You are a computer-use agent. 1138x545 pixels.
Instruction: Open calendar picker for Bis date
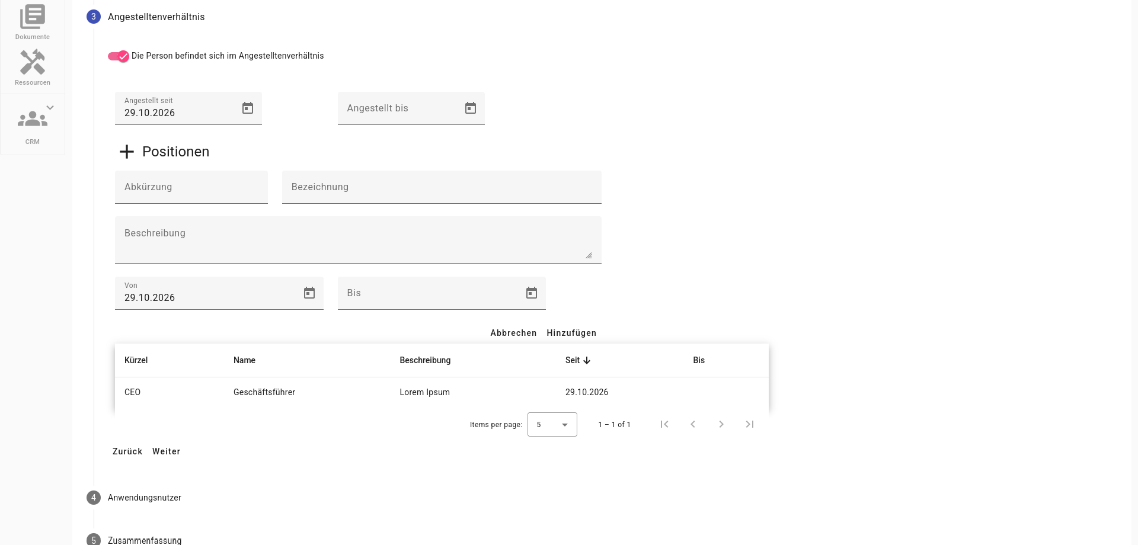point(532,293)
